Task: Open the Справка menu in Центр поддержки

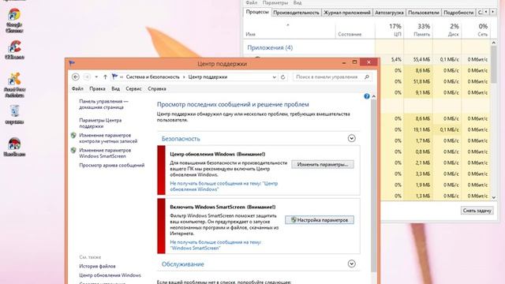Action: (157, 88)
